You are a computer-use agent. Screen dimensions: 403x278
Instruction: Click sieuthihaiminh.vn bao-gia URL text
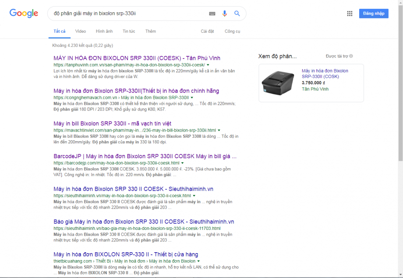point(137,228)
